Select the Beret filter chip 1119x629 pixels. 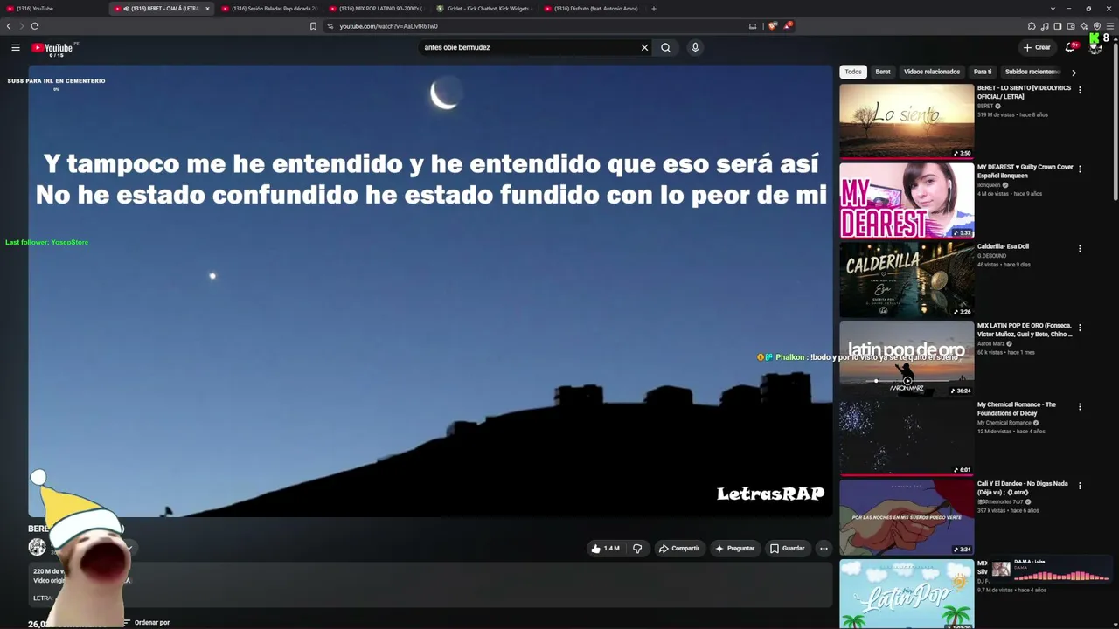tap(883, 72)
